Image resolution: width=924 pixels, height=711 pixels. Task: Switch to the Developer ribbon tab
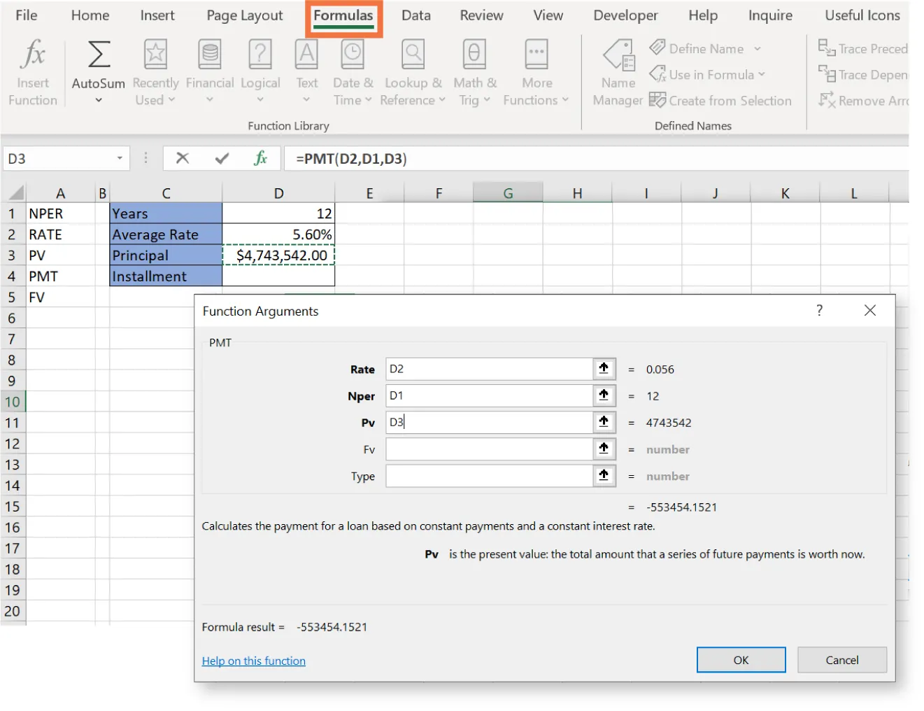pyautogui.click(x=625, y=15)
